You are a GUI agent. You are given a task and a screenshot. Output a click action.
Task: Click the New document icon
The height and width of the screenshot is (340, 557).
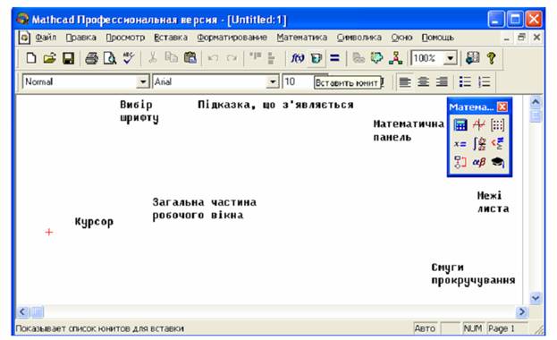tap(31, 57)
